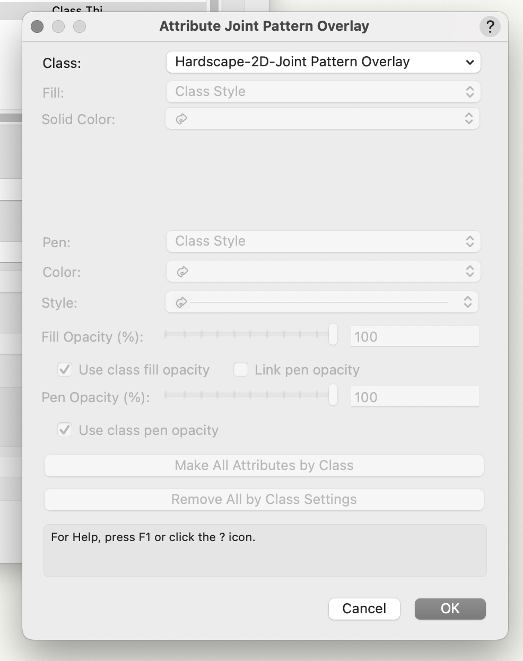Click the chevron on the Class dropdown
The height and width of the screenshot is (661, 523).
point(469,62)
